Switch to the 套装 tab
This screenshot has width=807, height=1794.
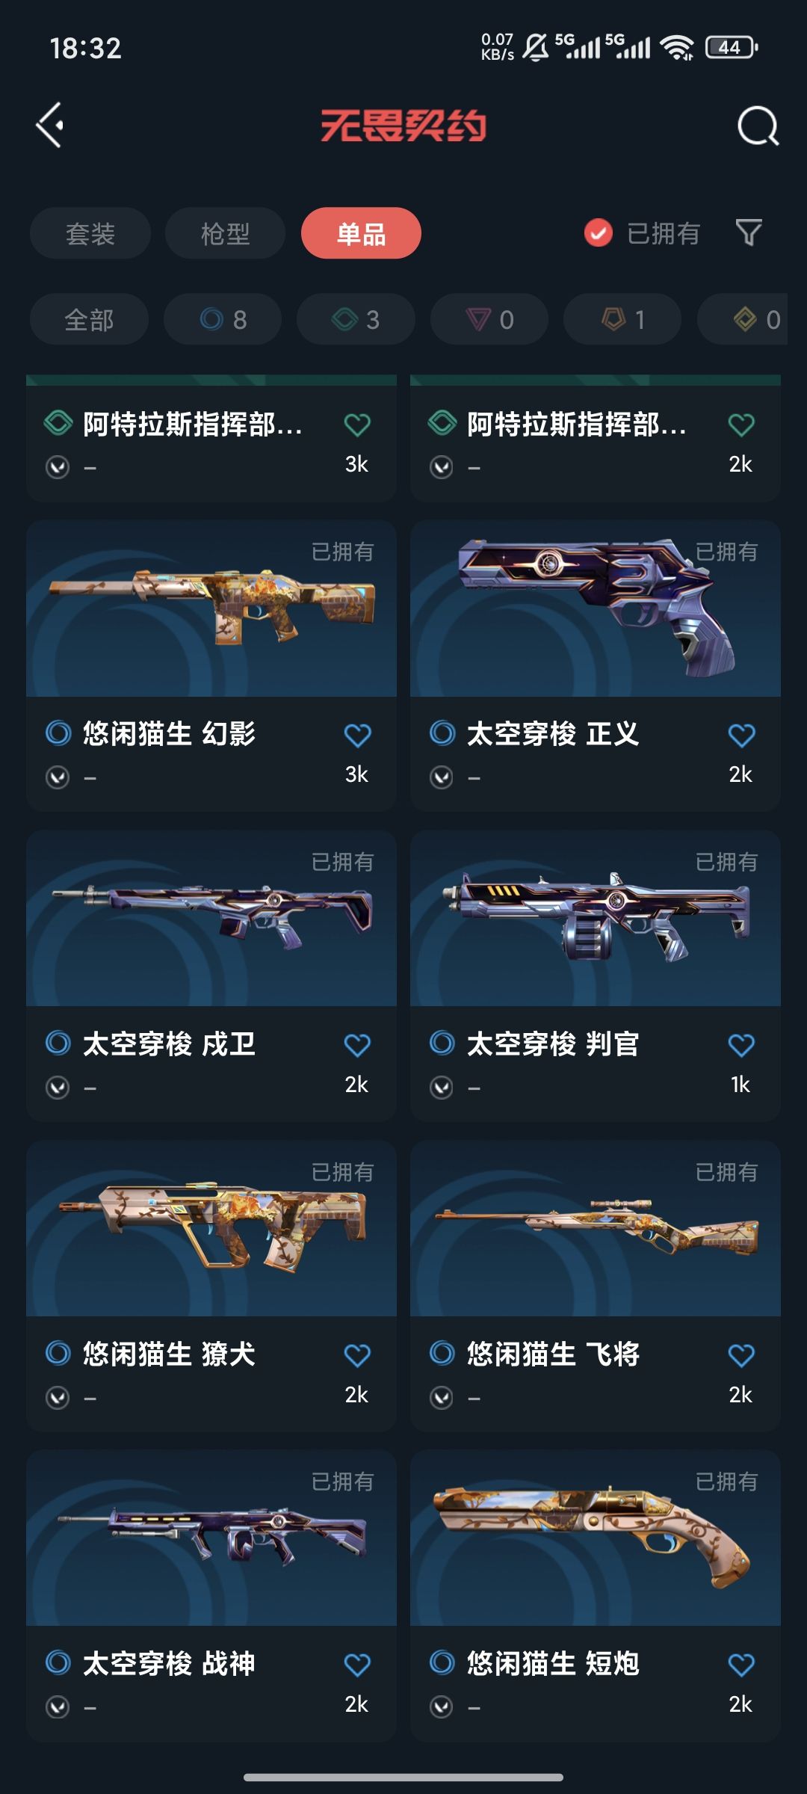[x=90, y=233]
